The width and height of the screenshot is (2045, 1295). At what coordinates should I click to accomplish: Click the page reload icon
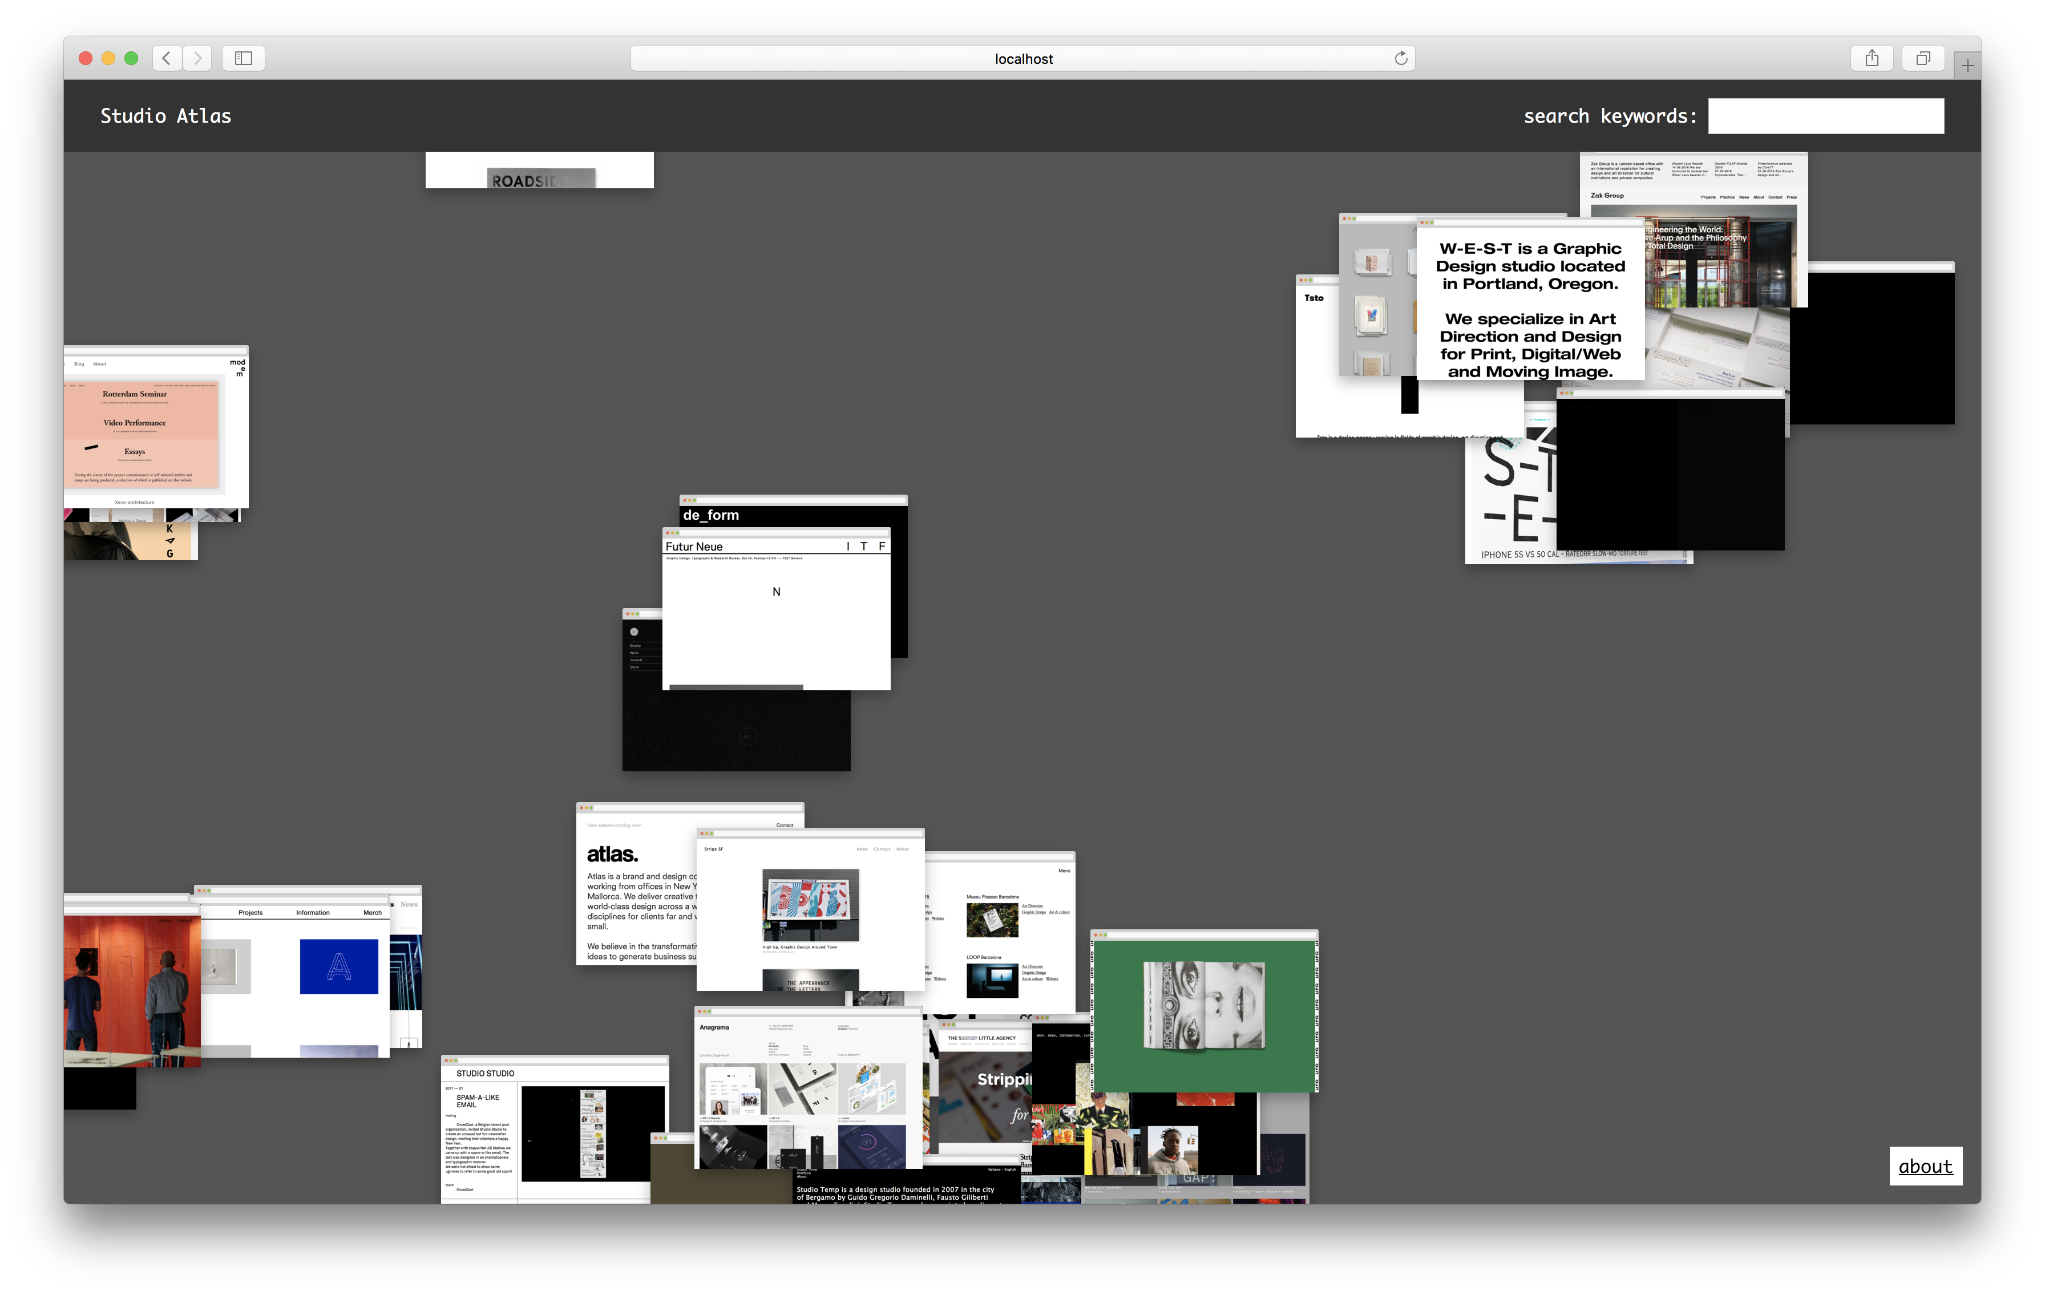tap(1400, 58)
